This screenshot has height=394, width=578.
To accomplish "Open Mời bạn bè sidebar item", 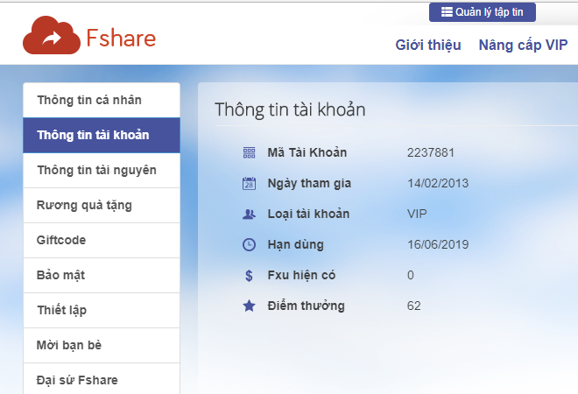I will coord(102,345).
